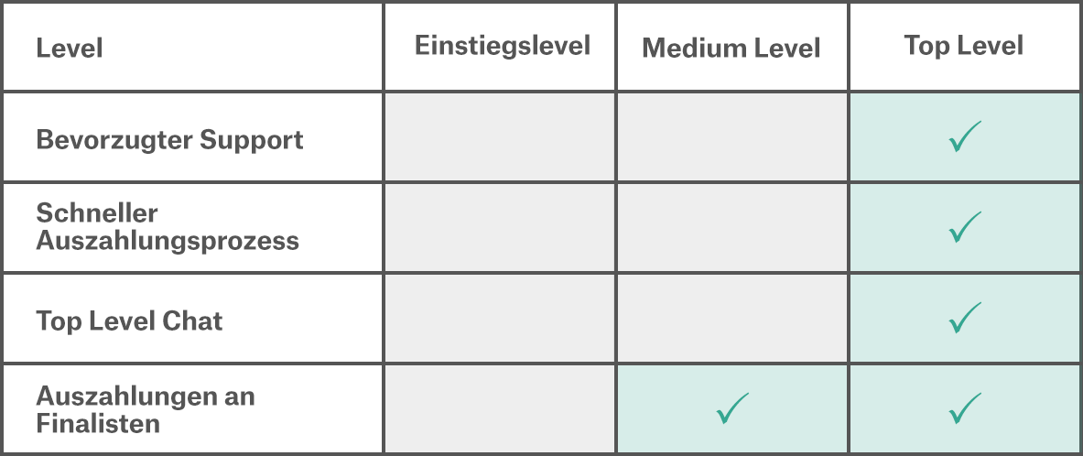This screenshot has width=1083, height=456.
Task: Click the Top Level checkmark for Schneller Auszahlungsprozess
Action: [965, 227]
